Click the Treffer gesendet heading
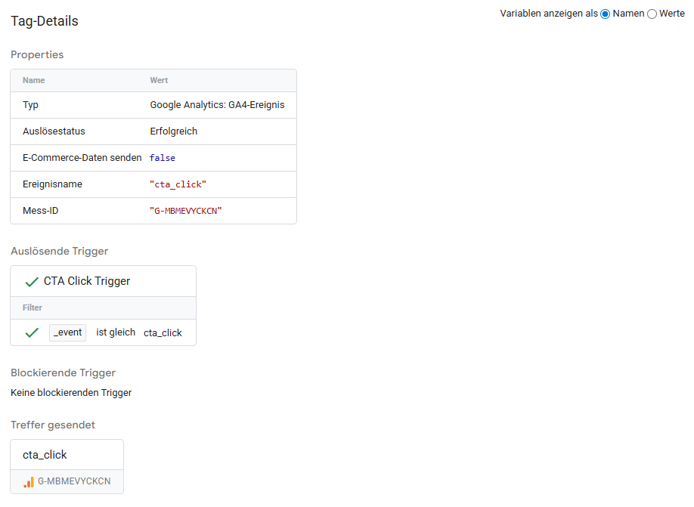The width and height of the screenshot is (694, 507). point(53,425)
